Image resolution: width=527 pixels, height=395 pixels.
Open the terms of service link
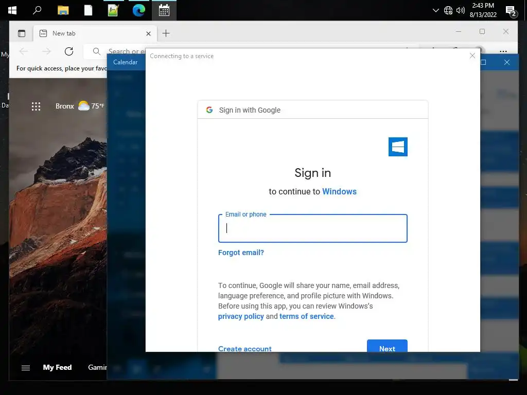coord(307,316)
